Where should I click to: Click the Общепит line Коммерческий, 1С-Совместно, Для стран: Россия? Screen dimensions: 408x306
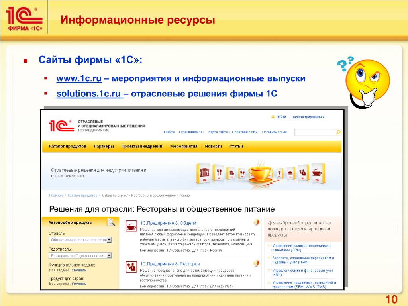click(181, 250)
